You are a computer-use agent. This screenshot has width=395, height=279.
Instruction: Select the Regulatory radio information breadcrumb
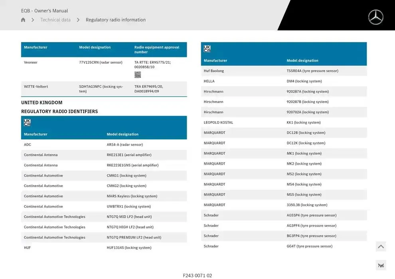point(116,20)
